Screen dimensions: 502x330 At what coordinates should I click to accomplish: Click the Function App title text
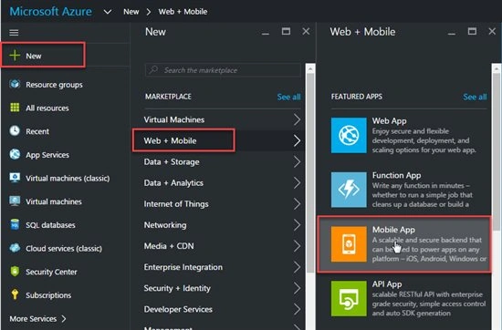[396, 175]
